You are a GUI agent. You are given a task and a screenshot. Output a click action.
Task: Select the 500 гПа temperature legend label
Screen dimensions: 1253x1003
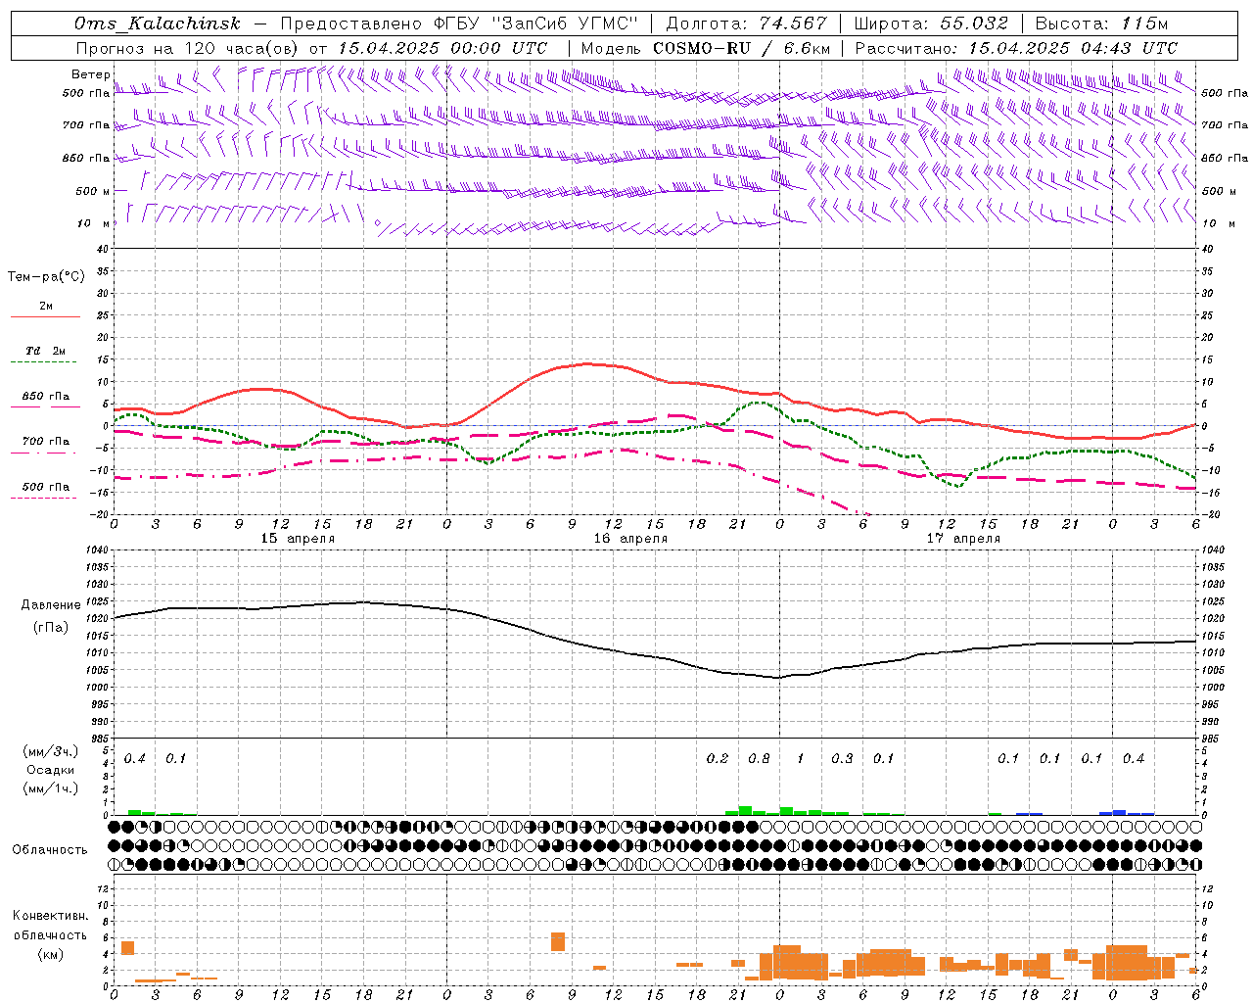click(46, 487)
